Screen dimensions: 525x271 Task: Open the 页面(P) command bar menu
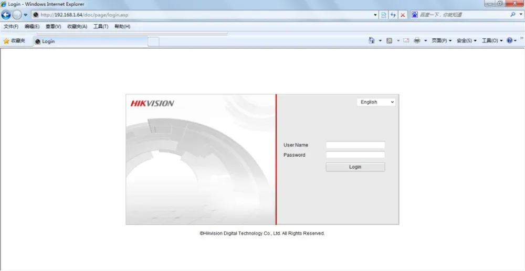click(x=442, y=41)
